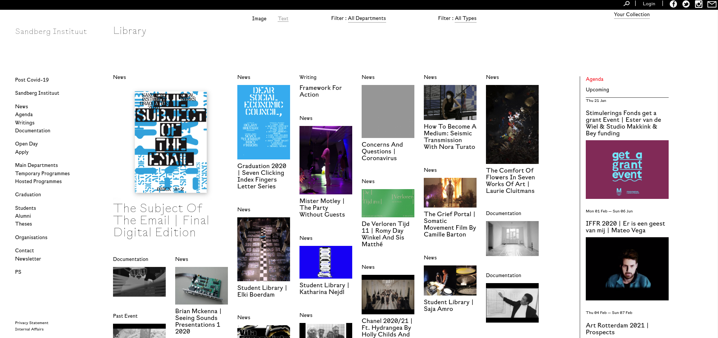
Task: Click the search magnifier icon
Action: 626,4
